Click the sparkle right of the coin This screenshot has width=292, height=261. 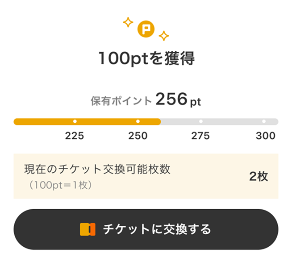click(164, 36)
